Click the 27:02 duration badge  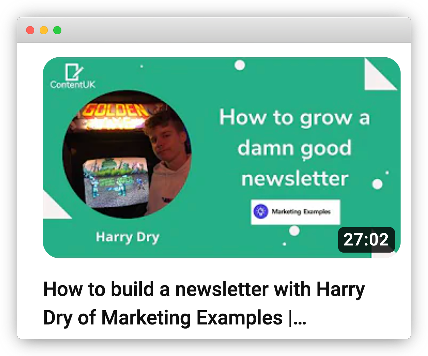367,240
